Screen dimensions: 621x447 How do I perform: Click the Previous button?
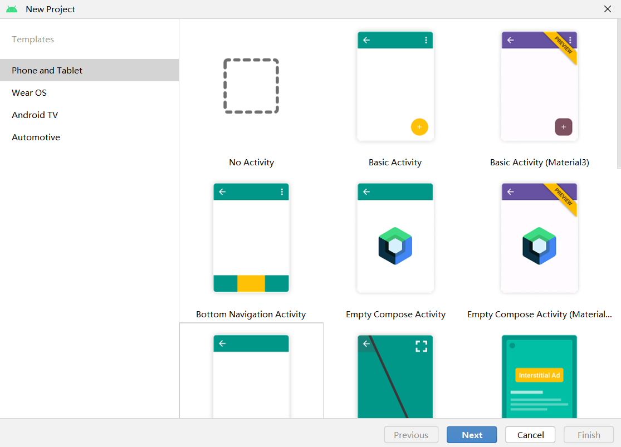click(411, 435)
